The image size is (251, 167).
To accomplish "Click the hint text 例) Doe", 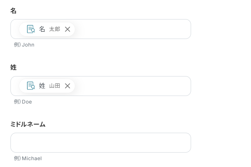I will [23, 102].
